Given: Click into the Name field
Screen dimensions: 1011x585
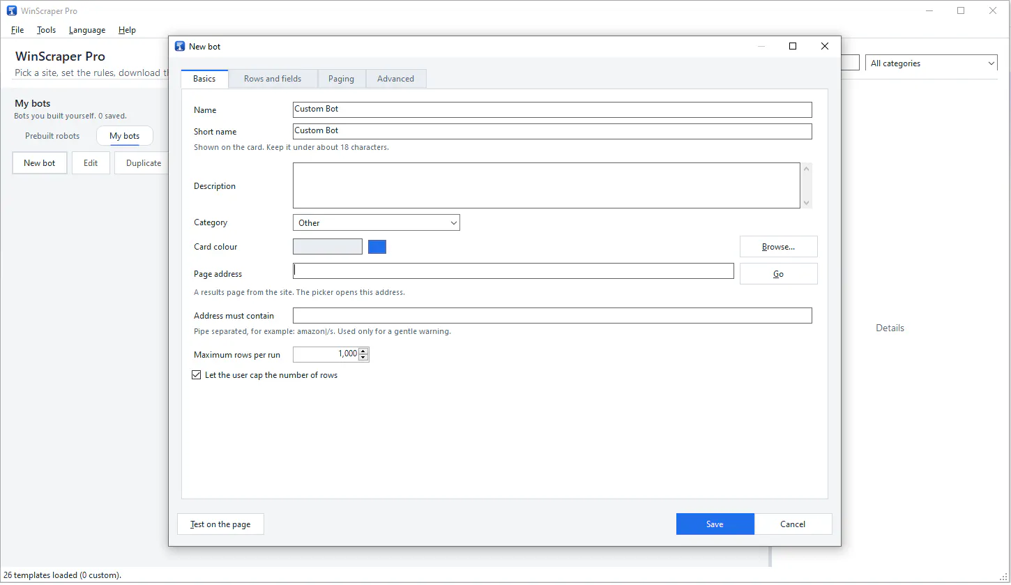Looking at the screenshot, I should pos(552,109).
